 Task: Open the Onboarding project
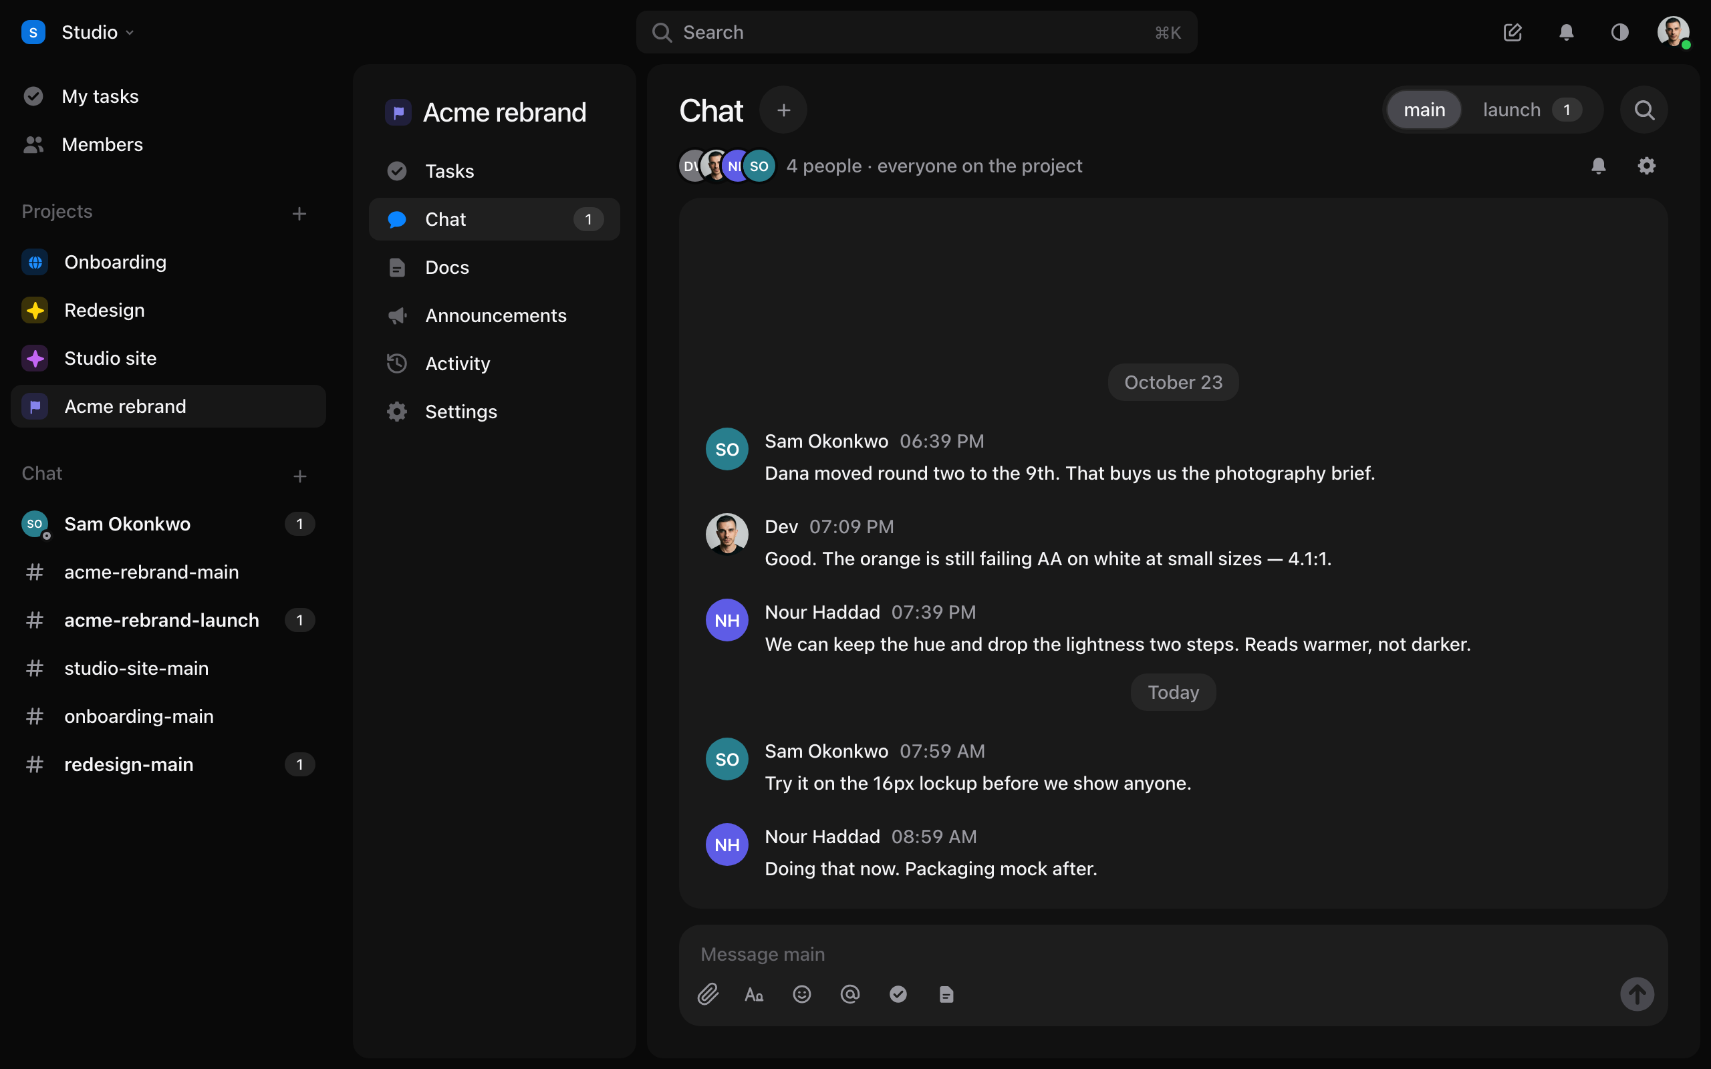168,262
